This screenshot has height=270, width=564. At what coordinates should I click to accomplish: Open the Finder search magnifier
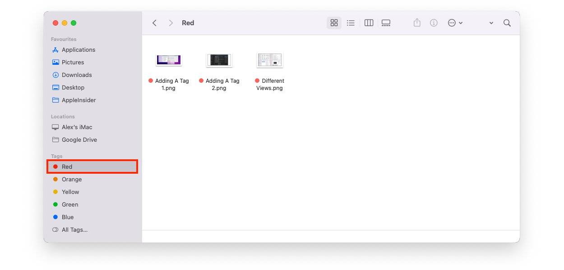coord(507,23)
